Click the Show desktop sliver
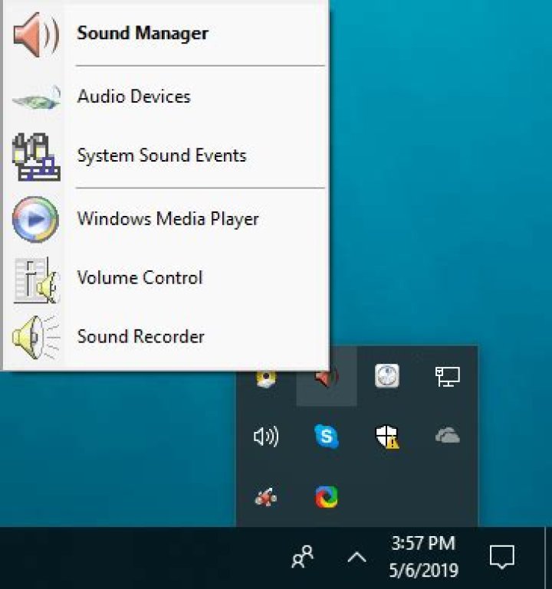The height and width of the screenshot is (589, 552). coord(548,558)
